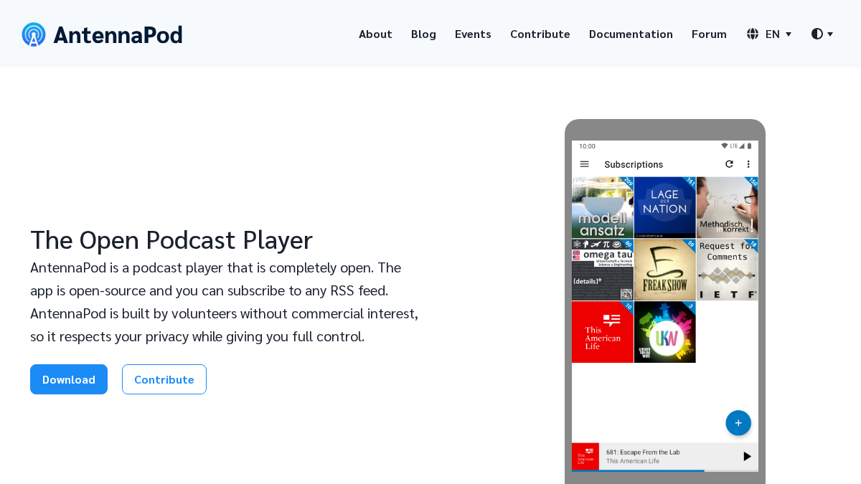The image size is (861, 484).
Task: Click the blue Download button
Action: click(x=69, y=379)
